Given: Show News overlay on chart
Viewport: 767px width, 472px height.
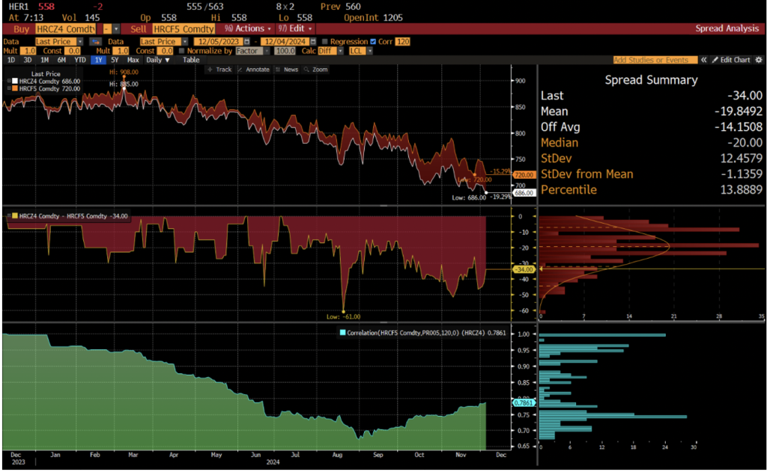Looking at the screenshot, I should click(288, 69).
